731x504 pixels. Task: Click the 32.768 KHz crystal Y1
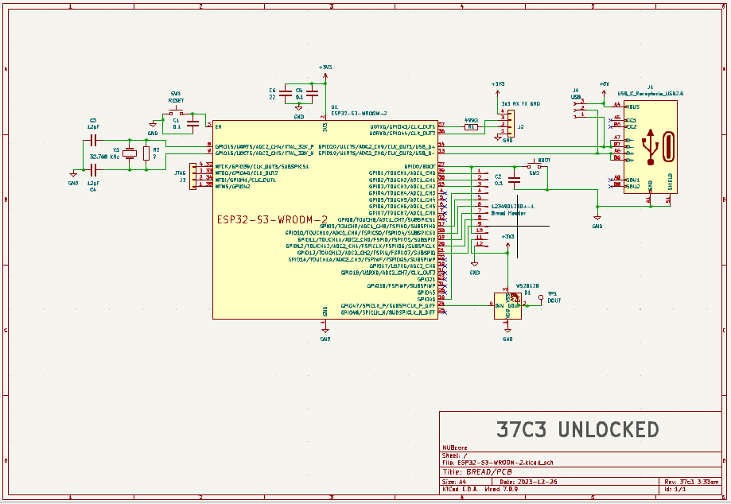[x=129, y=153]
